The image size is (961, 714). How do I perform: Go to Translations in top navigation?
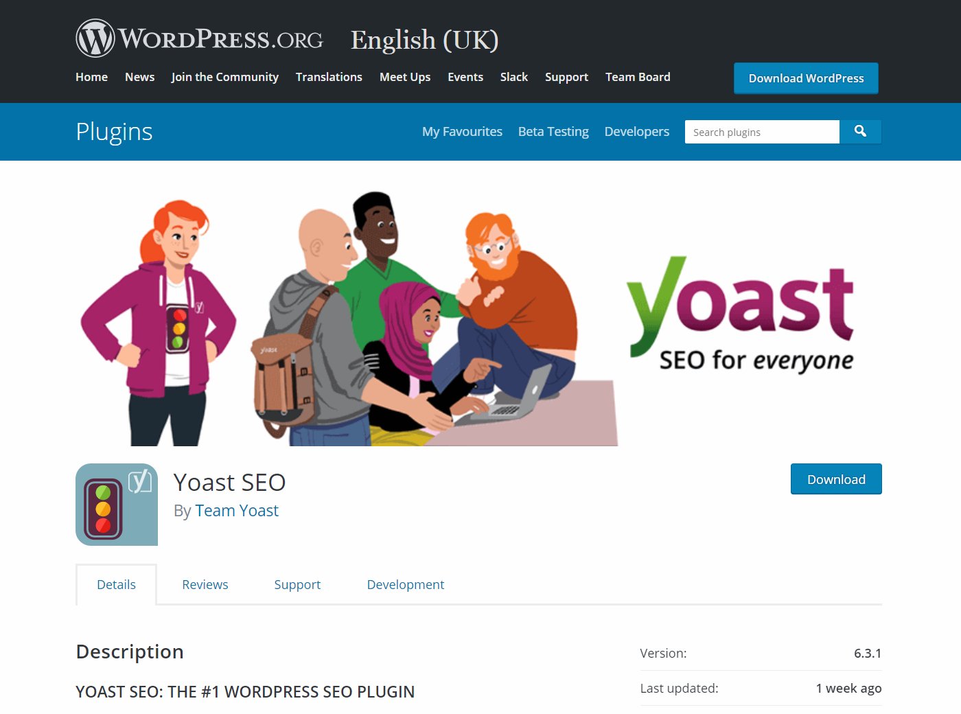coord(329,77)
